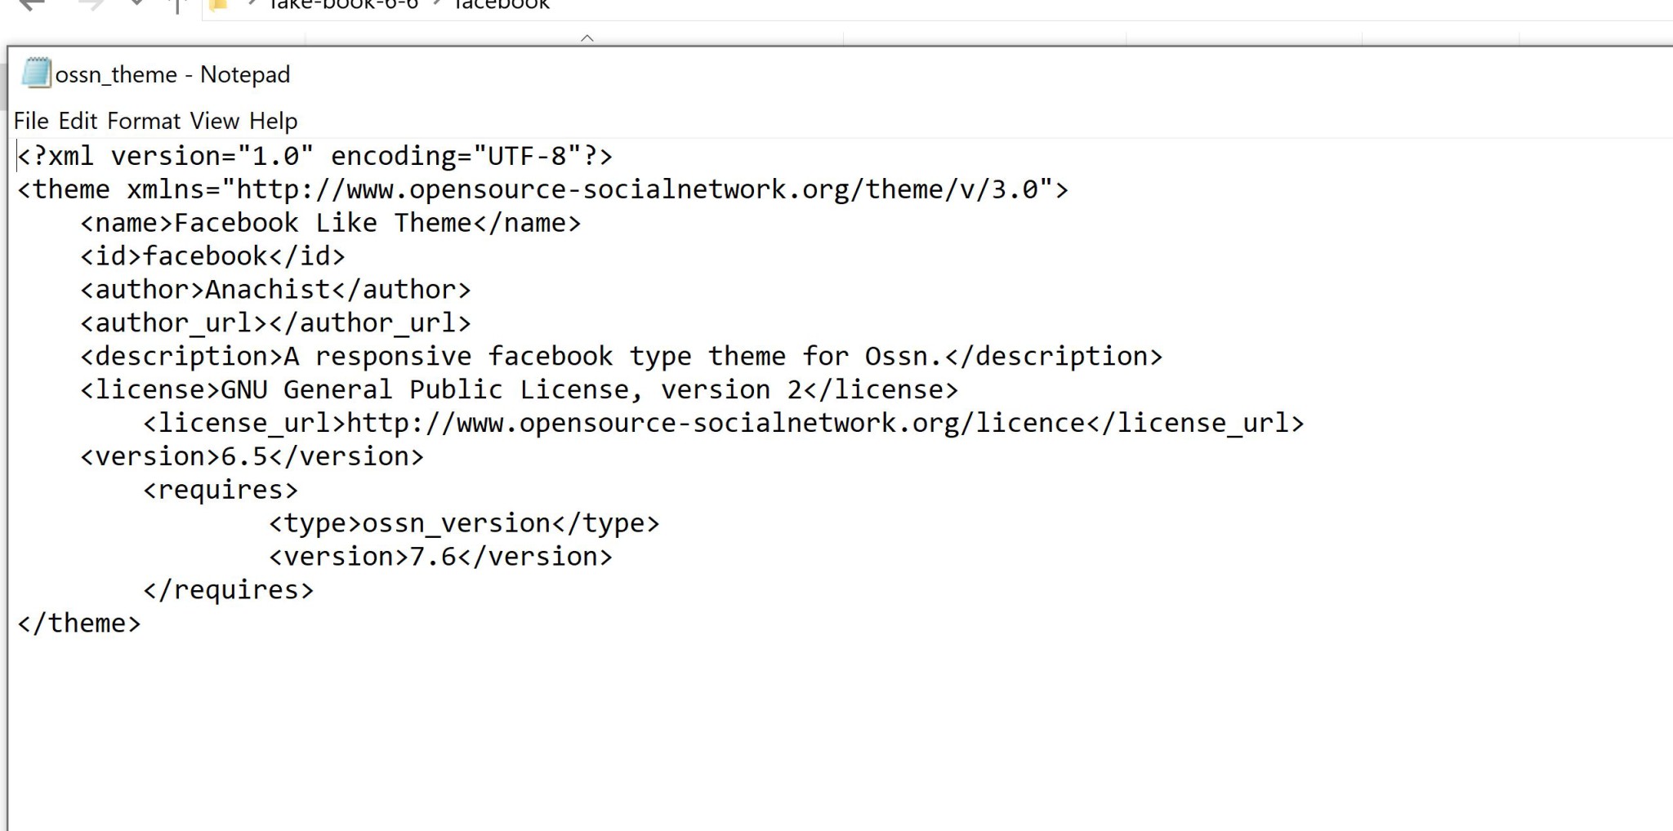This screenshot has width=1673, height=831.
Task: Open the File menu
Action: (x=31, y=121)
